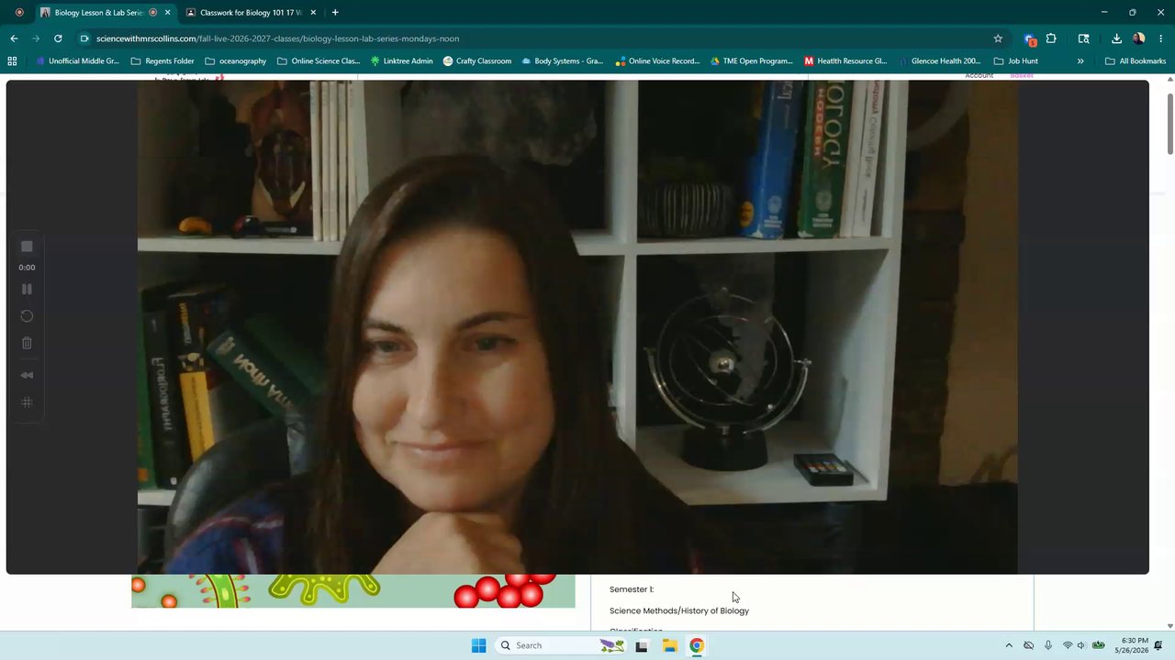Open Task View on the taskbar

(642, 645)
